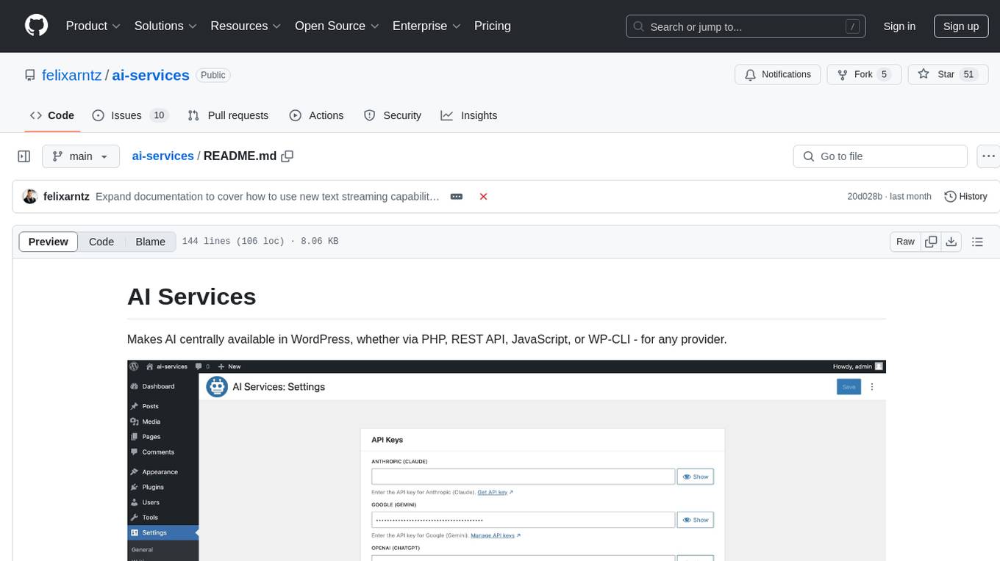This screenshot has width=1000, height=561.
Task: Click the Sign in link
Action: 899,26
